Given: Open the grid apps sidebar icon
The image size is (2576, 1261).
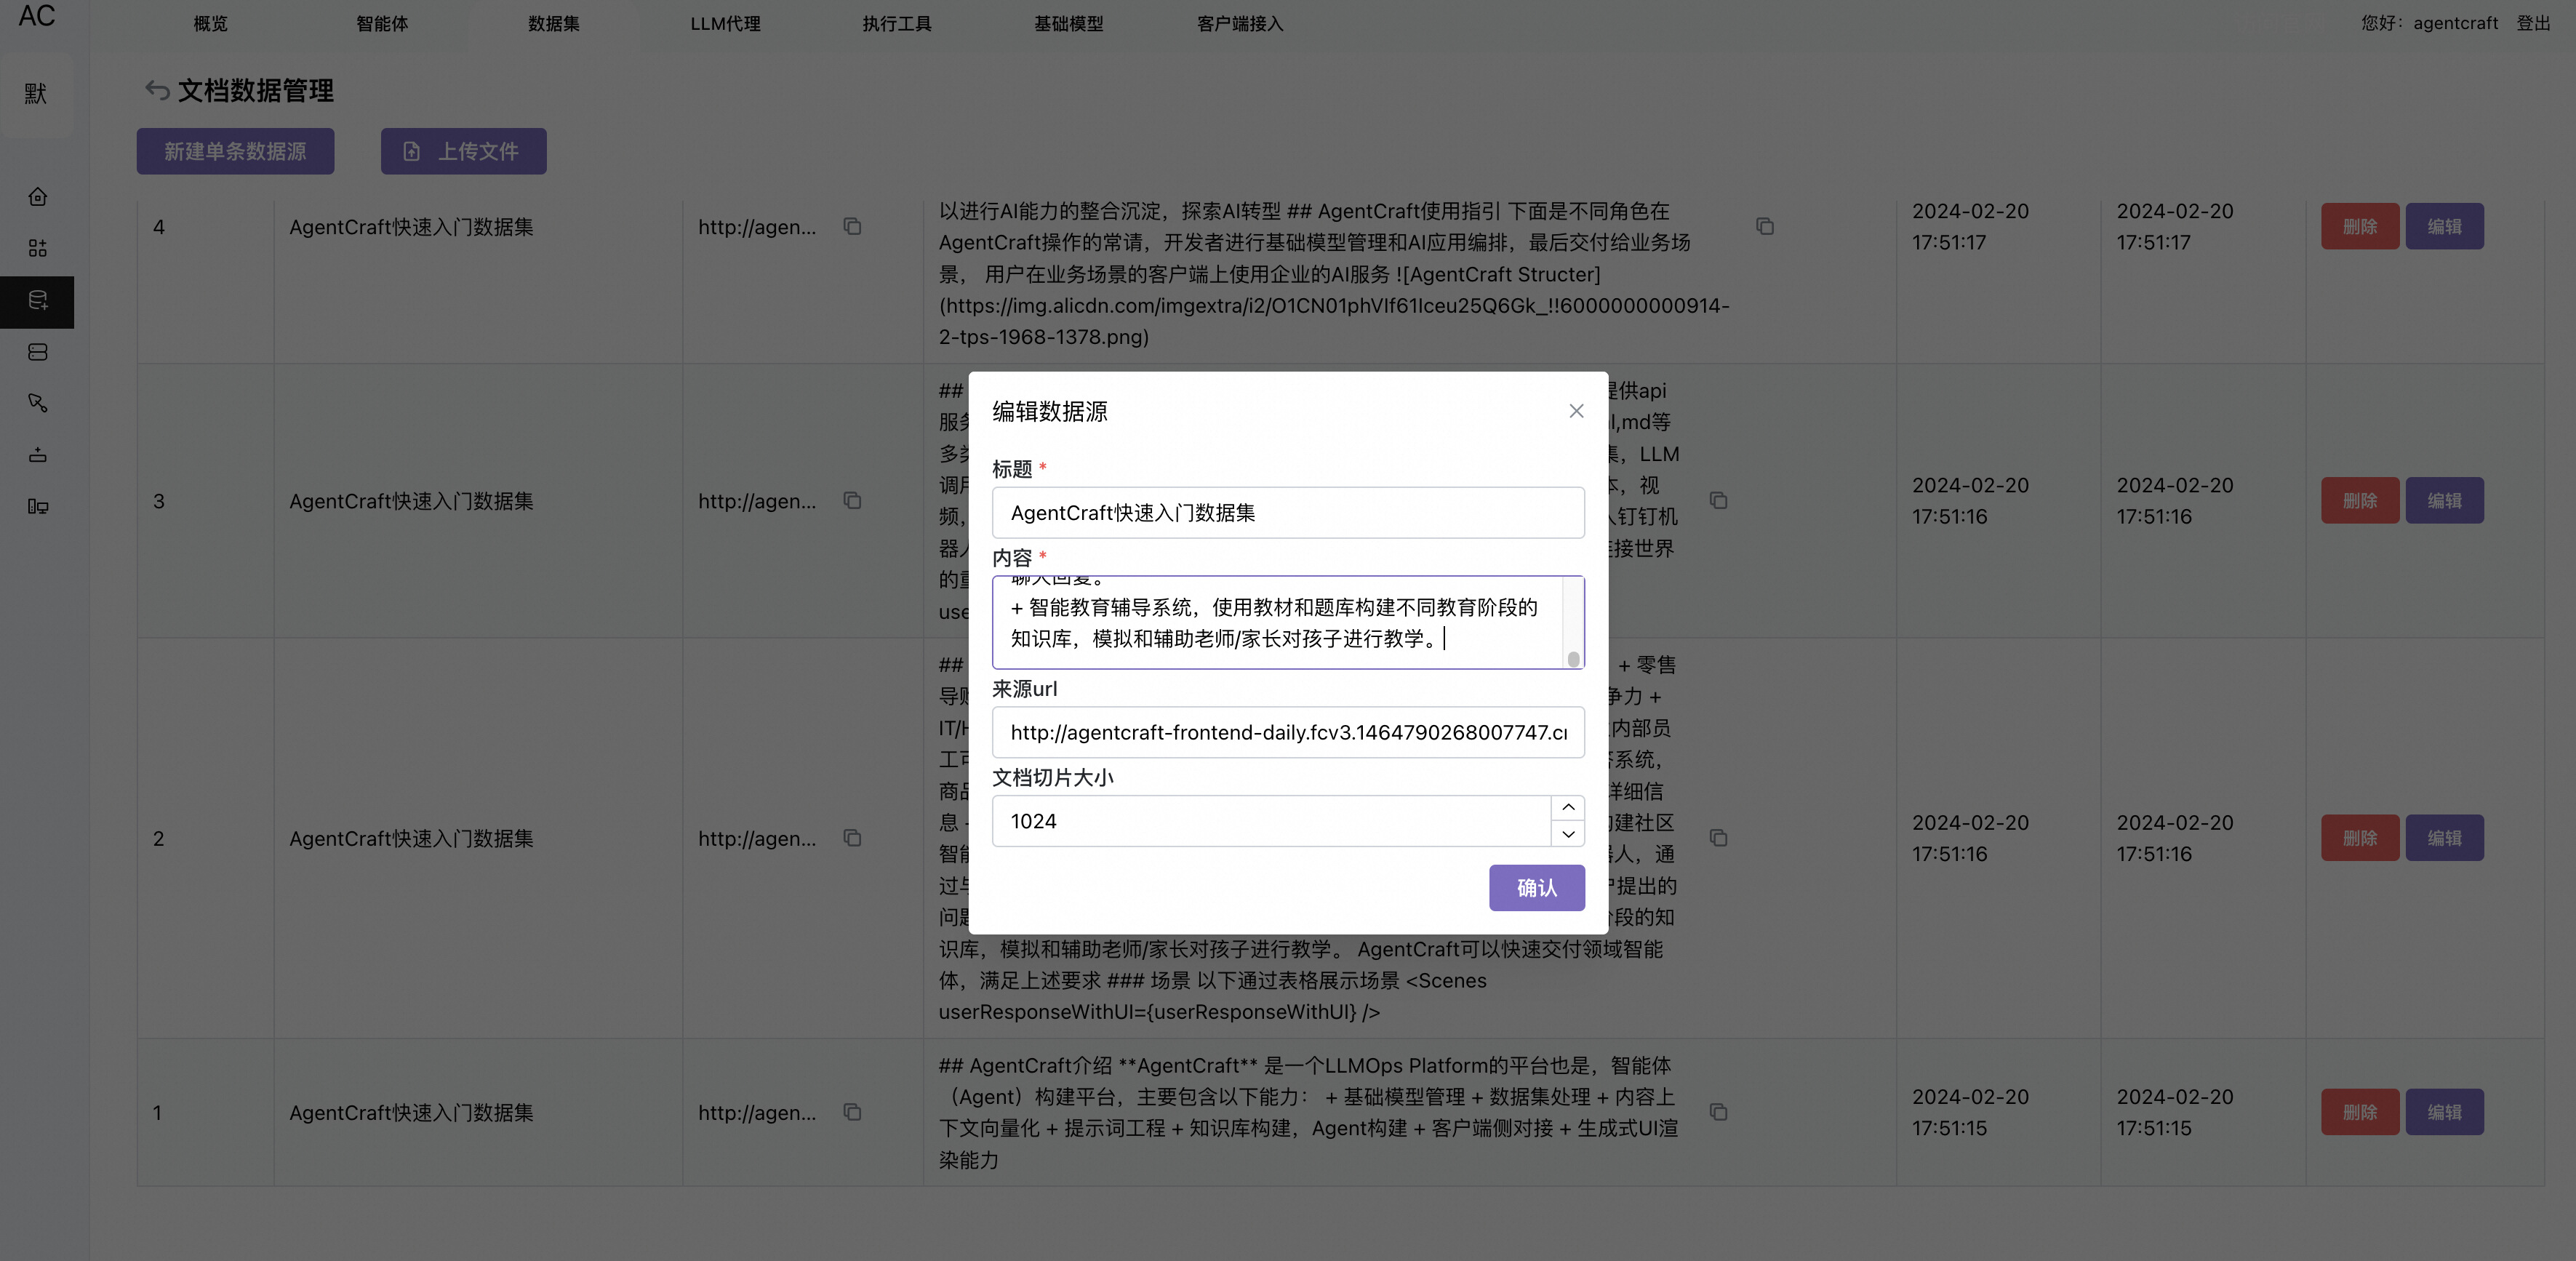Looking at the screenshot, I should coord(38,248).
